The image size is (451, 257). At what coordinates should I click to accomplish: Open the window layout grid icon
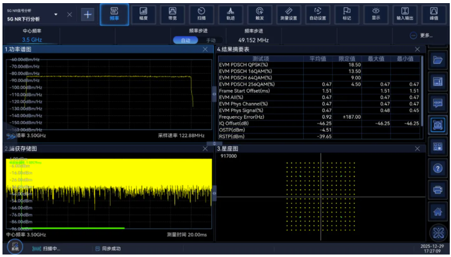[x=437, y=147]
